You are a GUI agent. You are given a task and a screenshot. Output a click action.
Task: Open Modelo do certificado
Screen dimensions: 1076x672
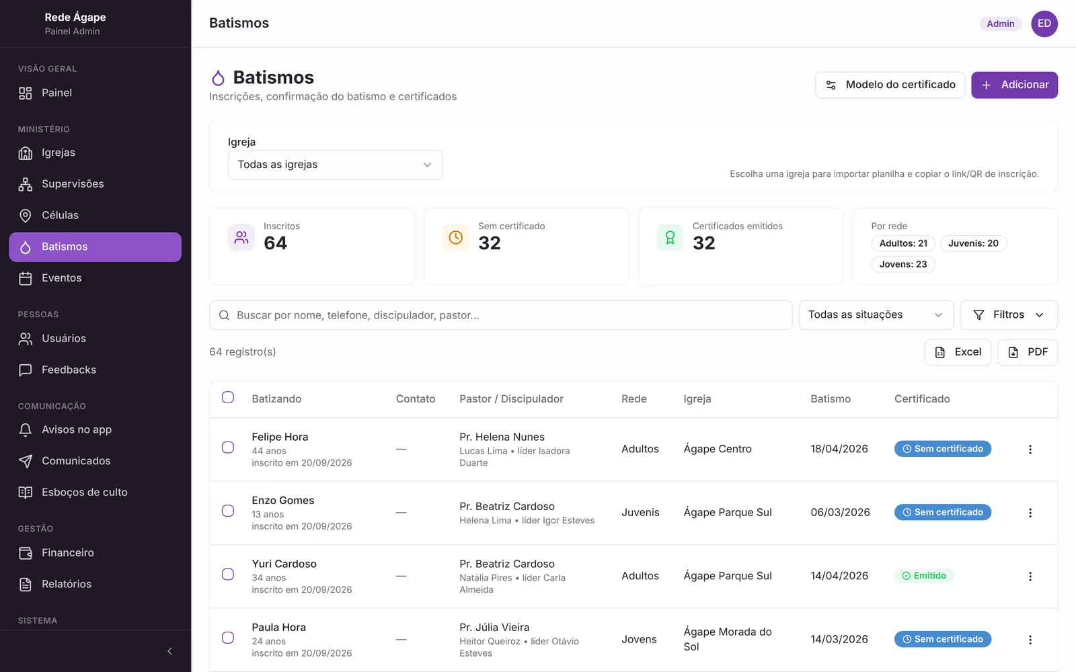tap(890, 85)
